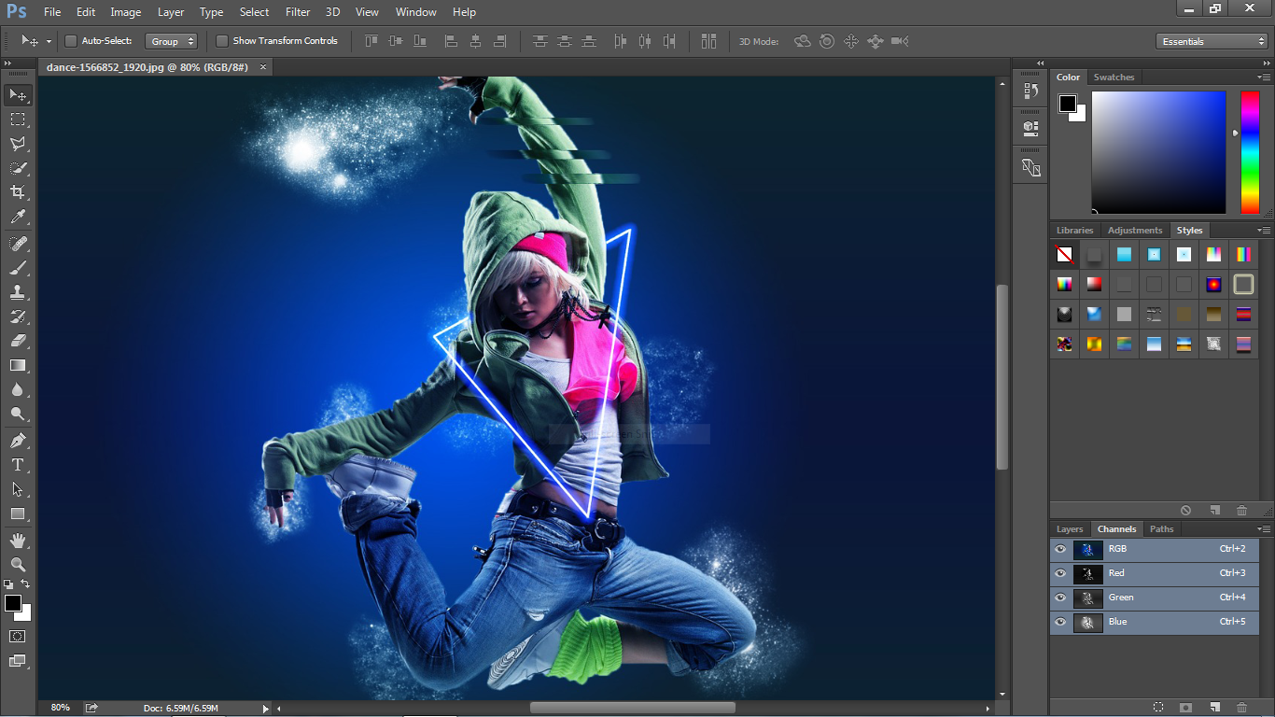Select the Eyedropper tool
1275x717 pixels.
[x=18, y=217]
